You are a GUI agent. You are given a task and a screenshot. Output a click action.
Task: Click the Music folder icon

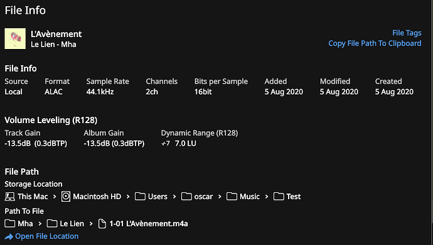[232, 197]
